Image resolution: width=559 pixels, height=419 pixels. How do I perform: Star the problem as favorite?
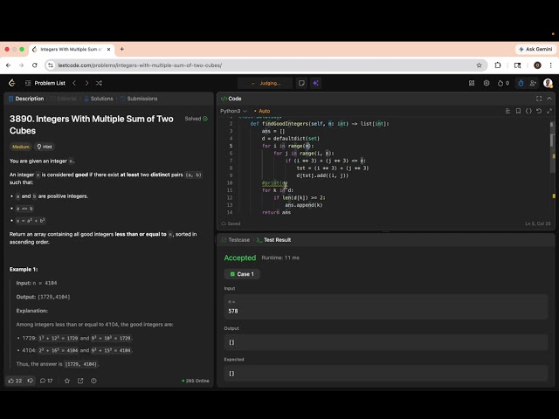pyautogui.click(x=67, y=381)
